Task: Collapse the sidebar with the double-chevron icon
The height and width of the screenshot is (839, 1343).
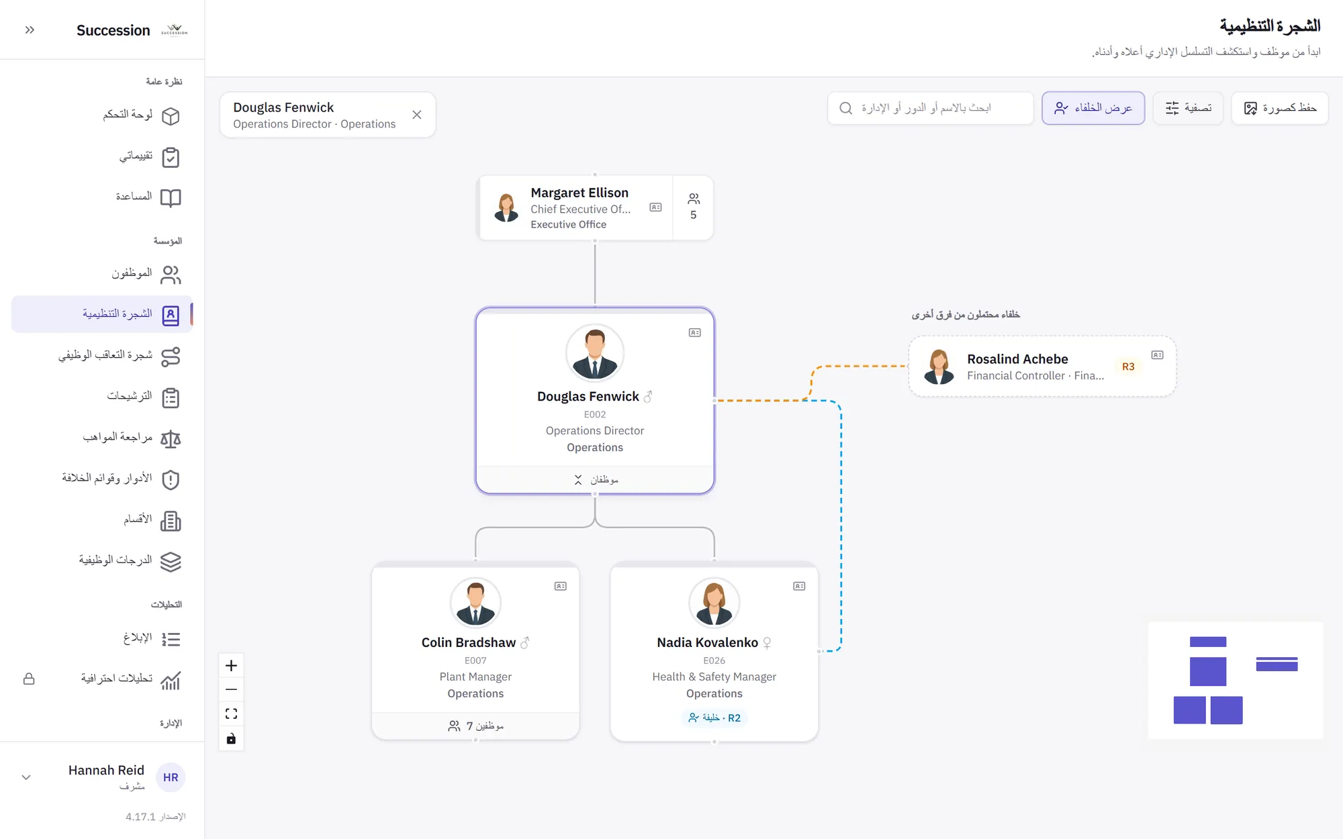Action: pos(30,30)
